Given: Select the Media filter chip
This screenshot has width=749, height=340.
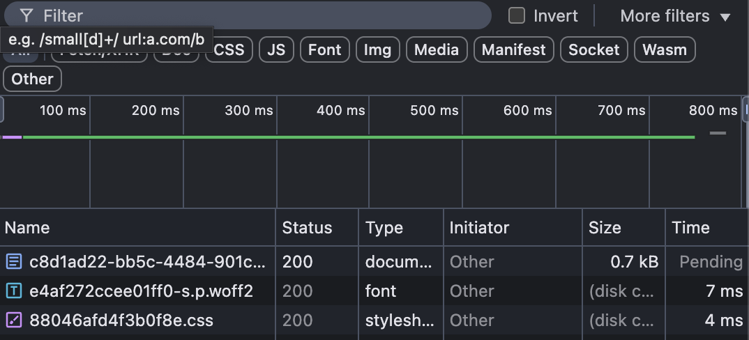Looking at the screenshot, I should coord(437,49).
